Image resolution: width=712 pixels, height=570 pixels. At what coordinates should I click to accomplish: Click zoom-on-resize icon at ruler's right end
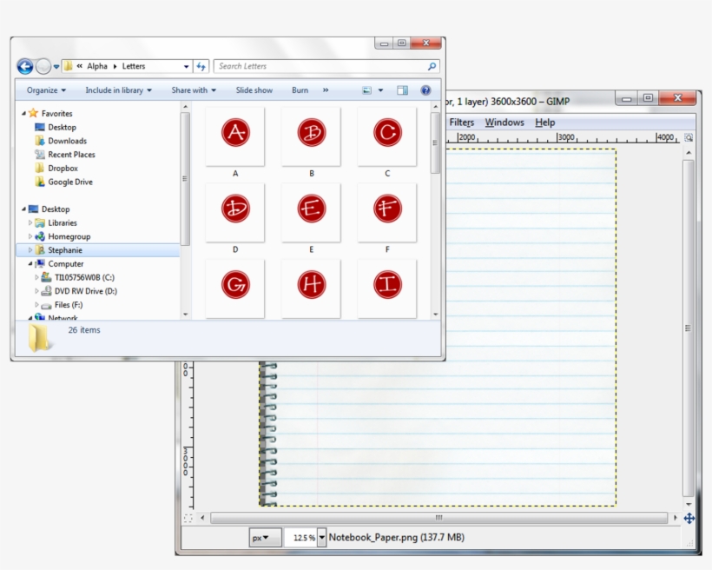[x=689, y=138]
